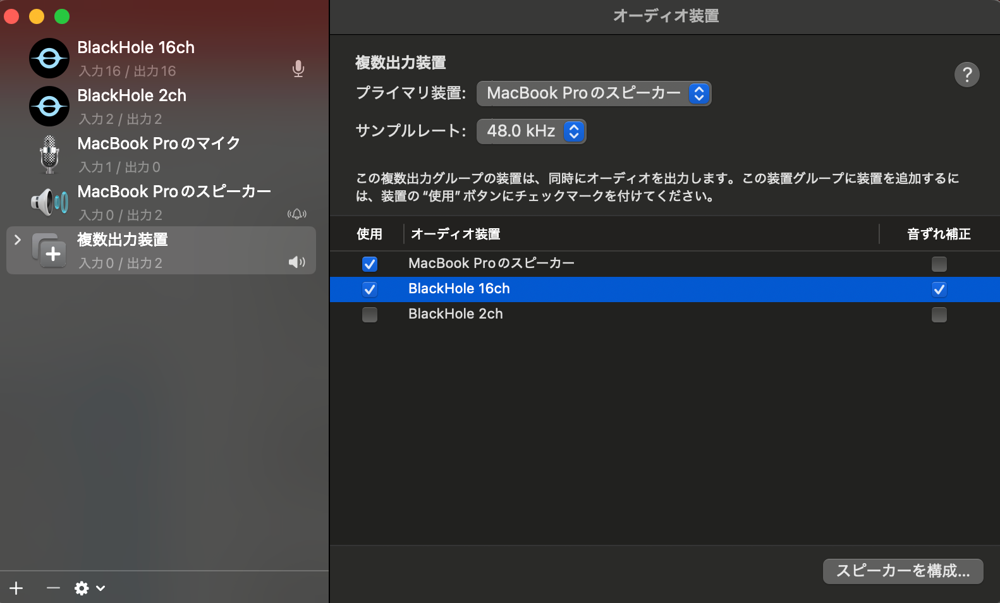
Task: Click the BlackHole 2ch device icon
Action: point(49,106)
